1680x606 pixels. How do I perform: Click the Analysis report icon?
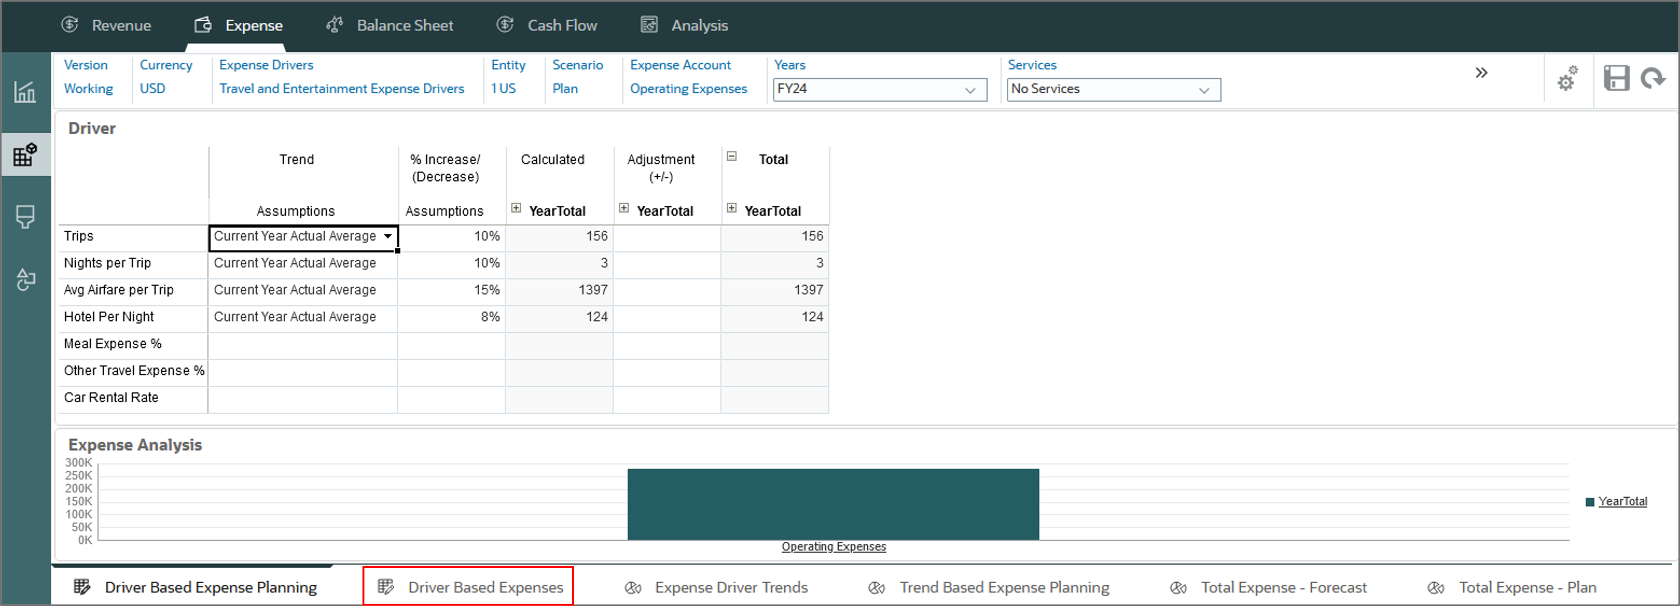point(649,25)
